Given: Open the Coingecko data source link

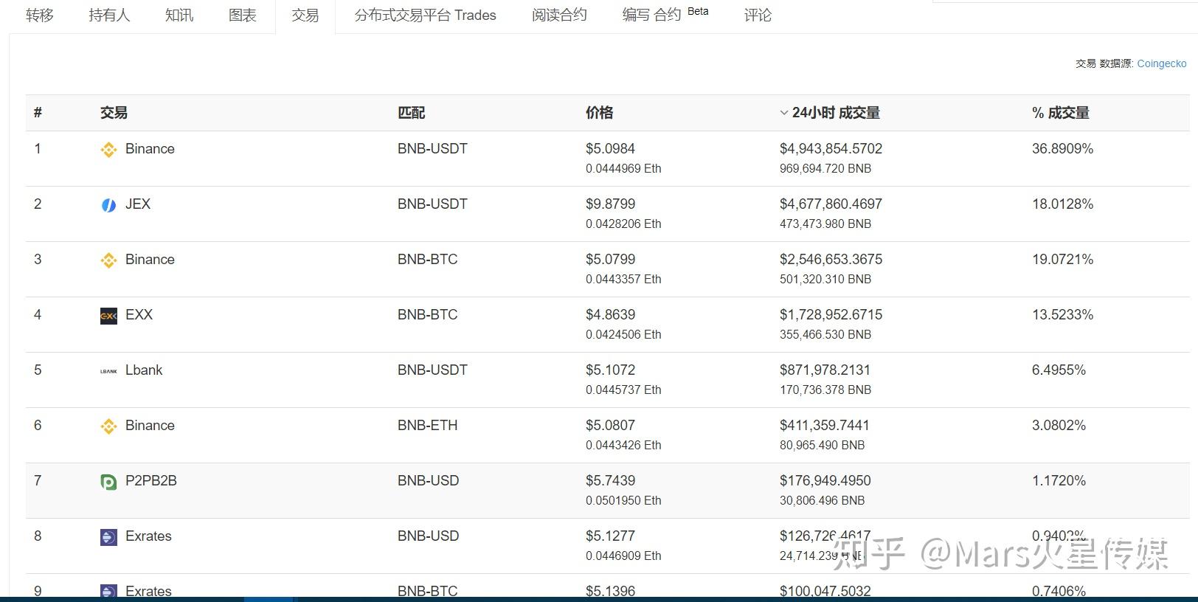Looking at the screenshot, I should pyautogui.click(x=1162, y=63).
